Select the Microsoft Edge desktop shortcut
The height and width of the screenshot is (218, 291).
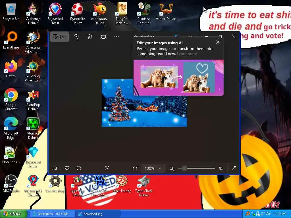pos(11,128)
